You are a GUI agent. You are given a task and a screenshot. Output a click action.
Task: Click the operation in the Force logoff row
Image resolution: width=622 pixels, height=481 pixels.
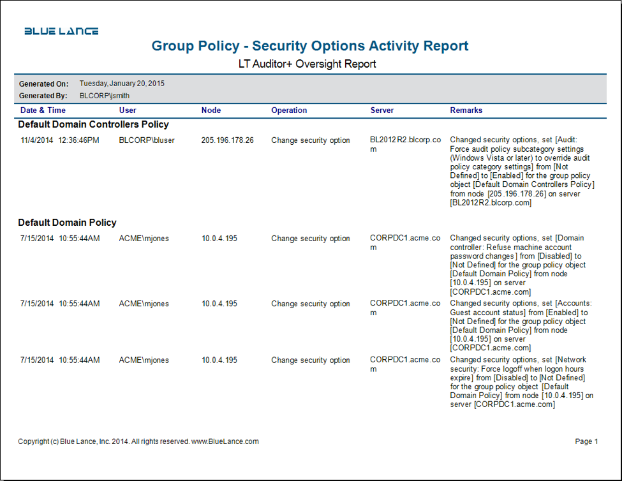click(x=311, y=360)
